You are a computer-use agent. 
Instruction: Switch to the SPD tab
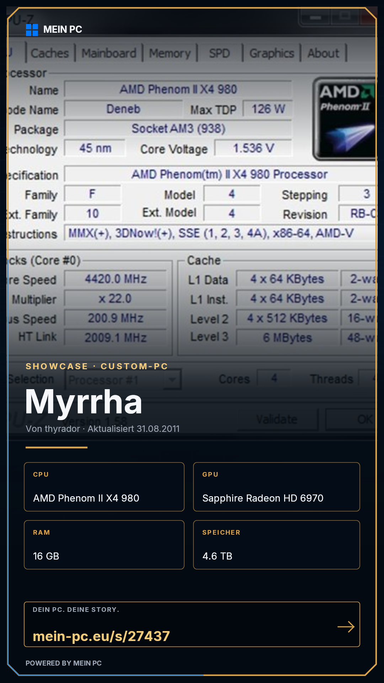pyautogui.click(x=219, y=53)
